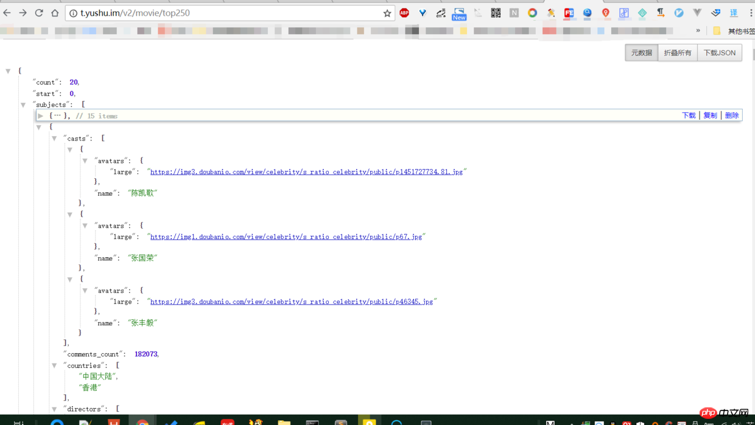Bookmark this page with the star icon
This screenshot has height=425, width=755.
(387, 13)
